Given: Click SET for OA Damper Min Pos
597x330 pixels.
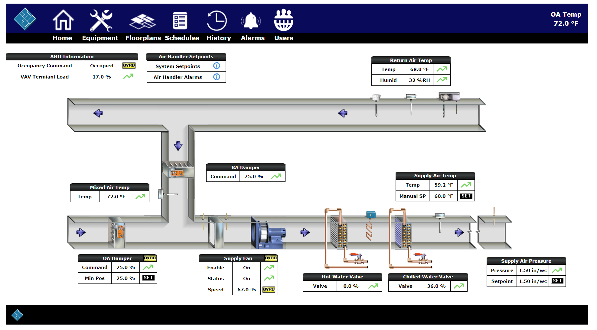Looking at the screenshot, I should pos(148,278).
